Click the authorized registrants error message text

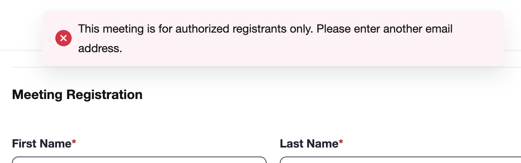[265, 39]
